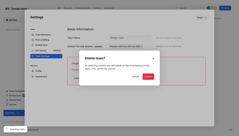Screen dimensions: 239x136
Task: Open the Design team switcher dropdown
Action: 20,9
